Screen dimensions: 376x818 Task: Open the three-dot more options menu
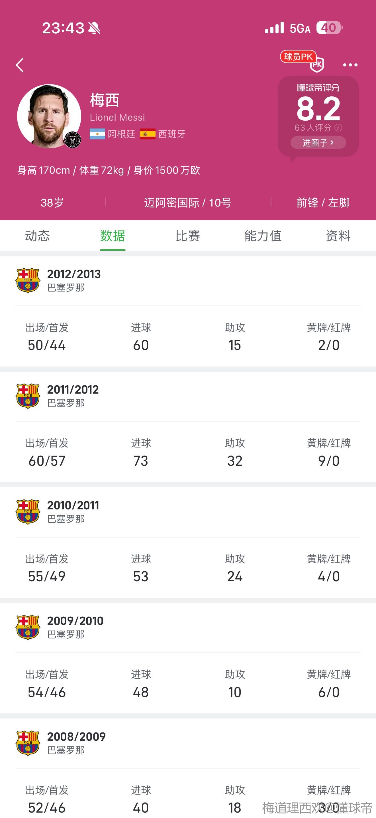[350, 65]
